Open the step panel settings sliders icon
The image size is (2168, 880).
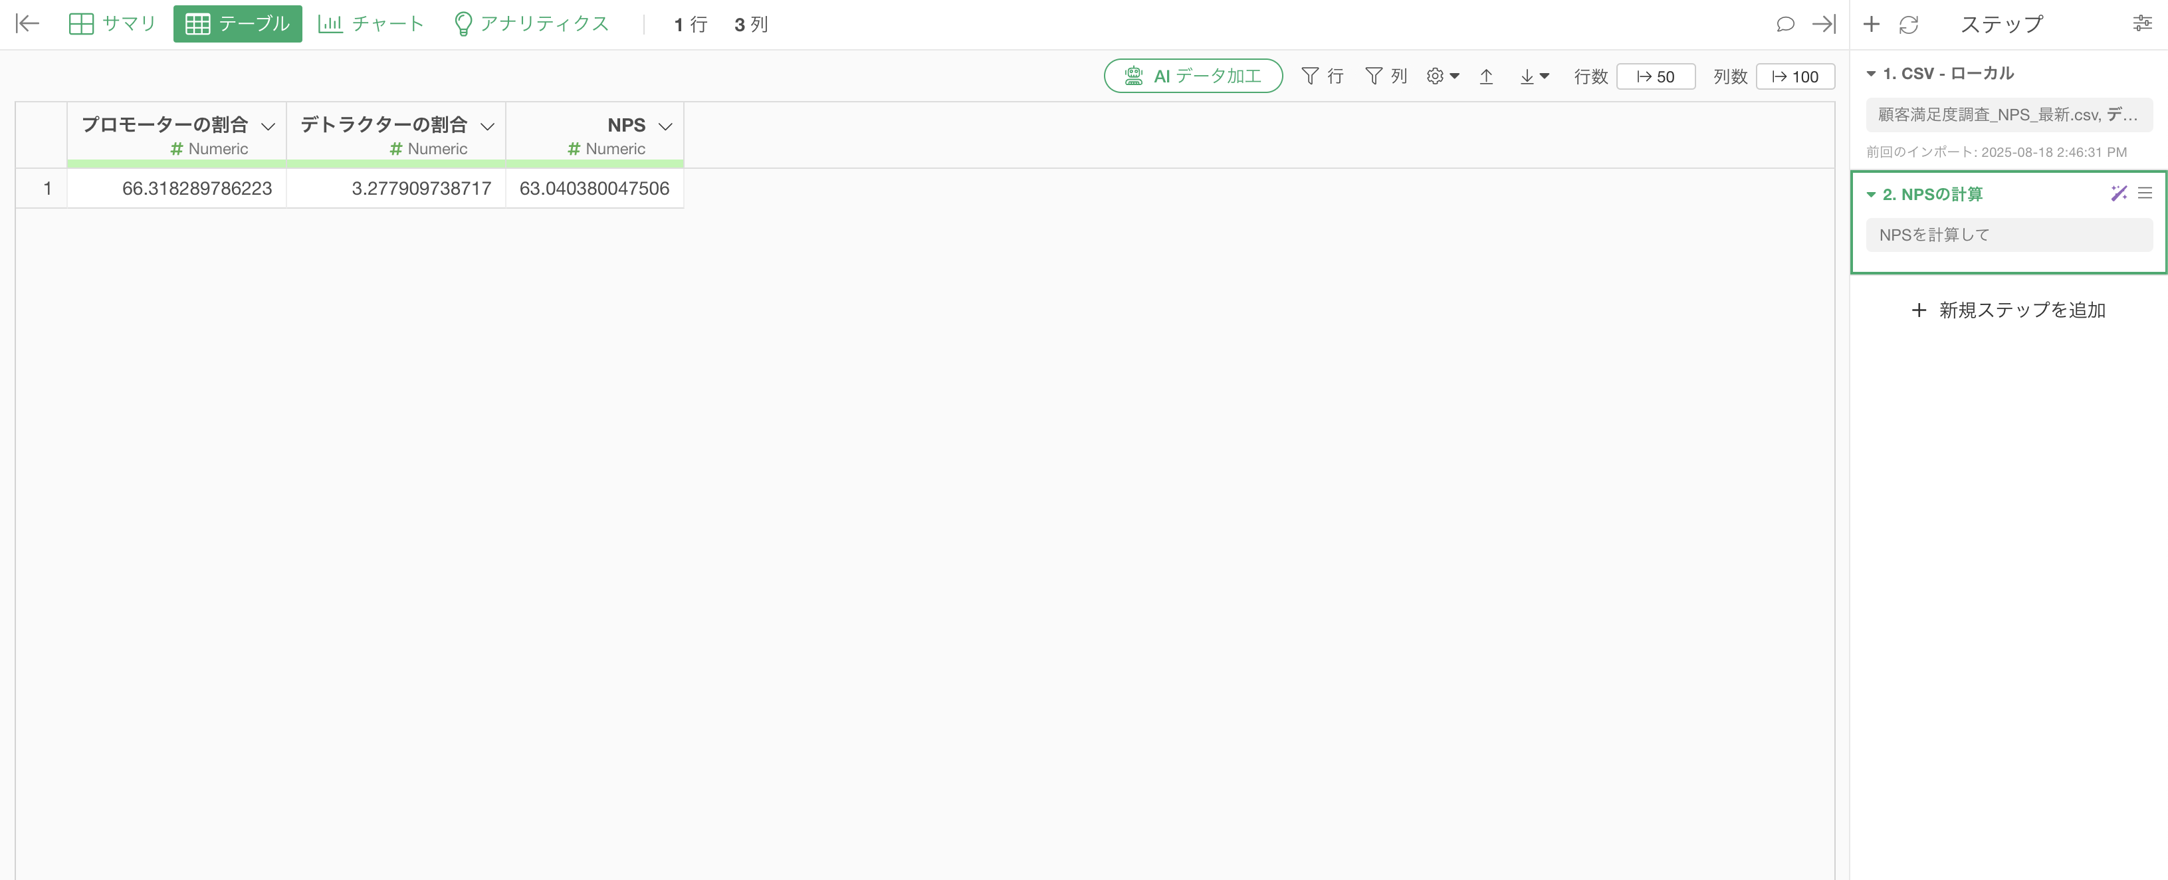(2142, 23)
